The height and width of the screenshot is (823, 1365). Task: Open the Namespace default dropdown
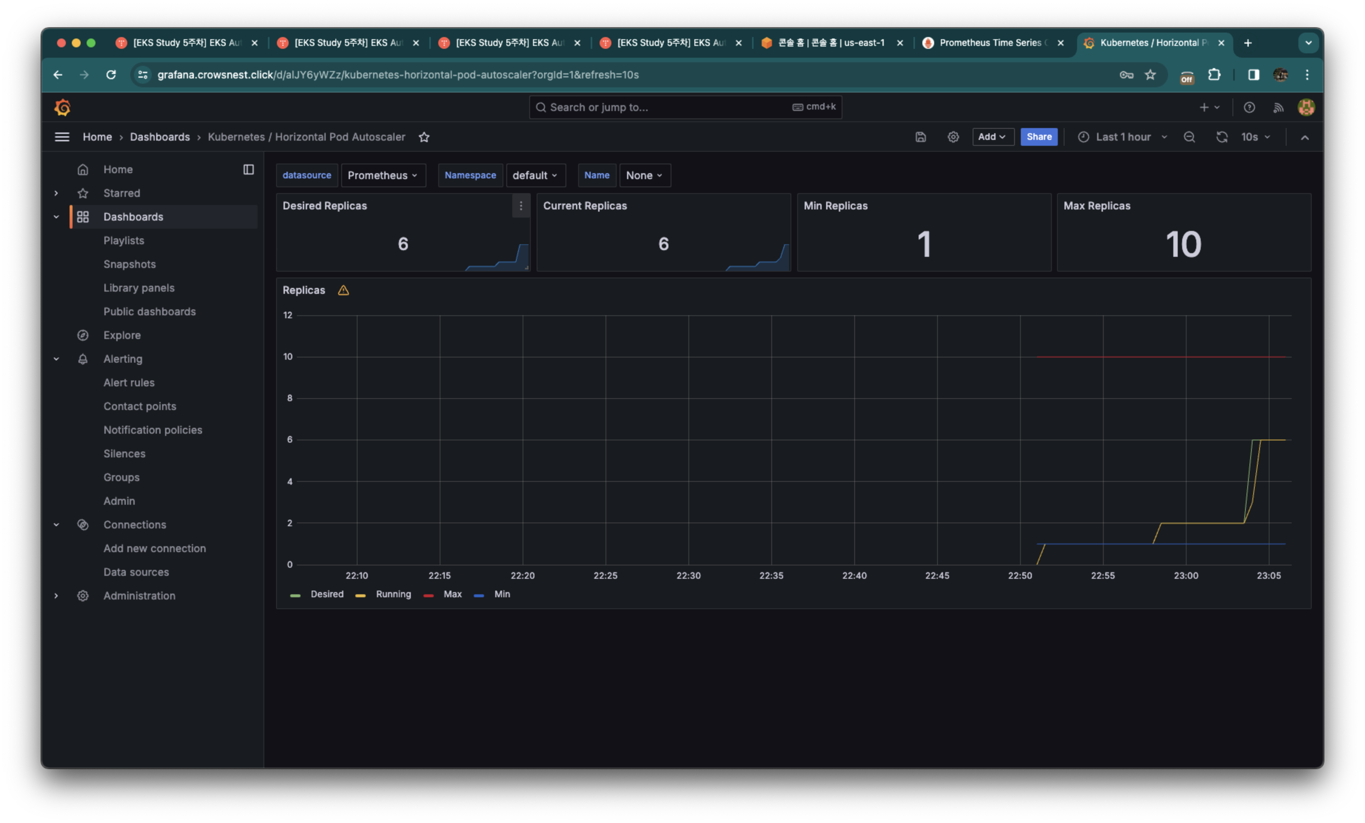click(535, 175)
